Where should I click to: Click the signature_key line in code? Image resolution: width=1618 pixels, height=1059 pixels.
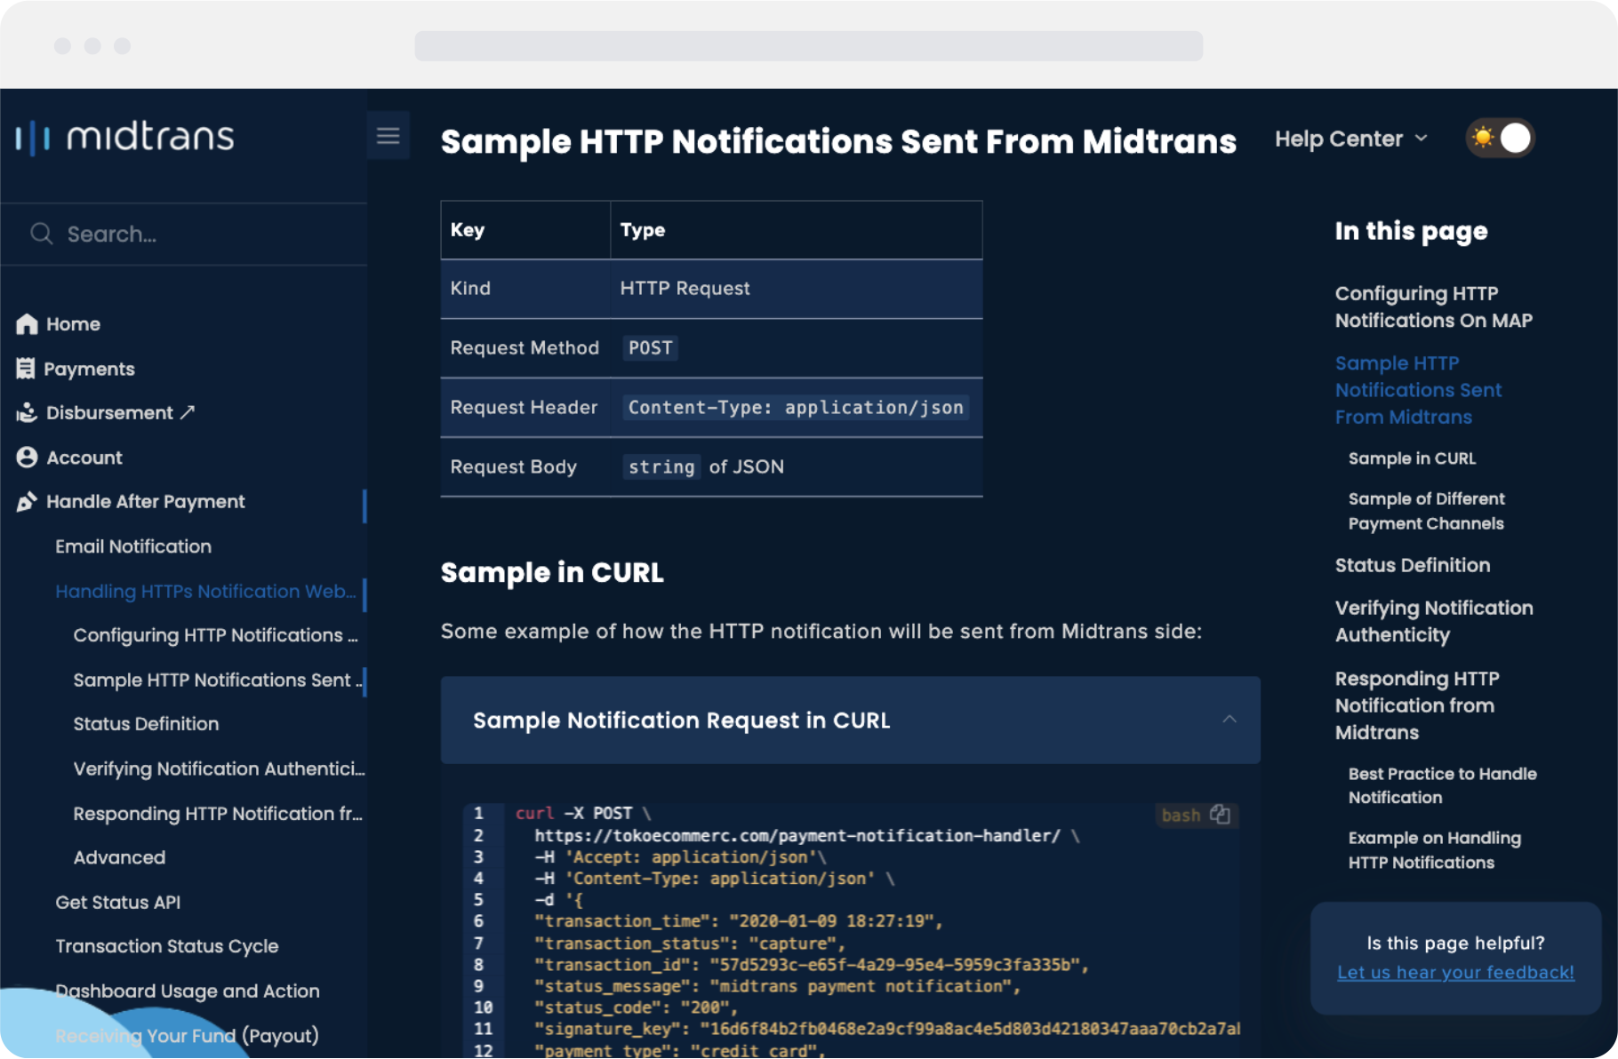click(x=887, y=1029)
